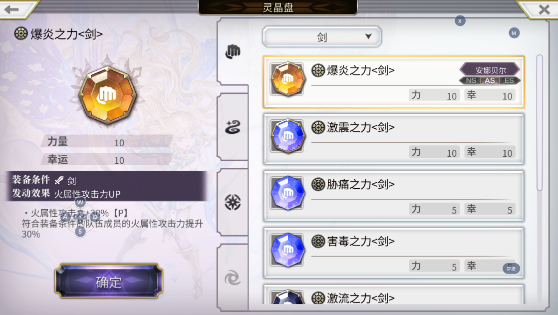Click the large orange gem preview
Image resolution: width=558 pixels, height=315 pixels.
point(108,95)
